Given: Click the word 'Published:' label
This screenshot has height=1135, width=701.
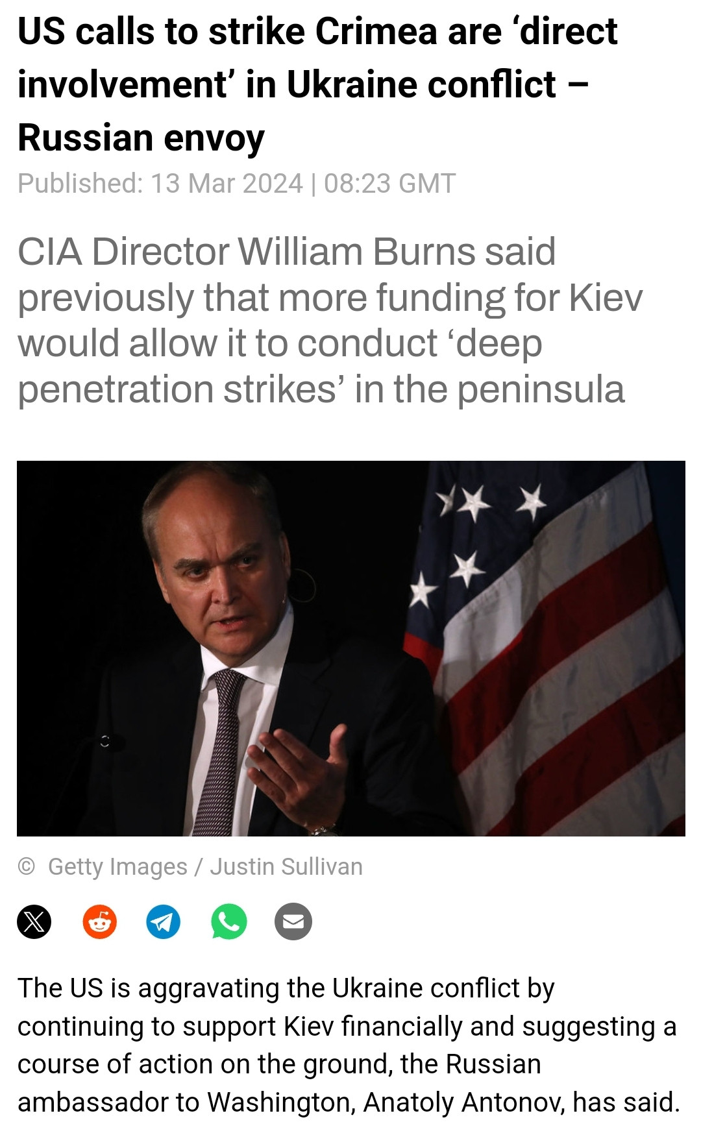Looking at the screenshot, I should tap(80, 184).
